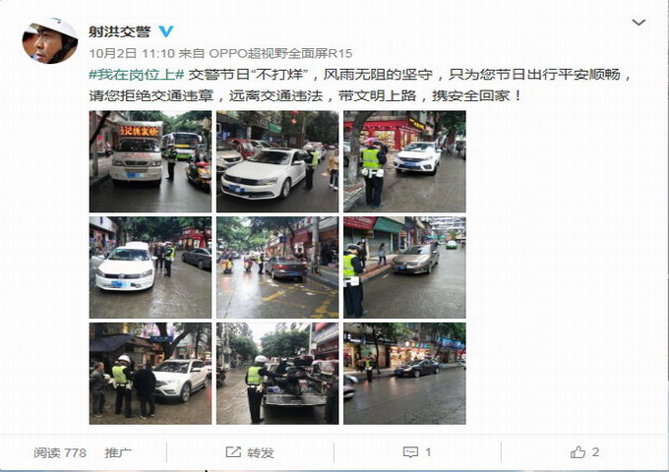This screenshot has width=669, height=472.
Task: Open photo of officer and brown sedan
Action: click(404, 267)
